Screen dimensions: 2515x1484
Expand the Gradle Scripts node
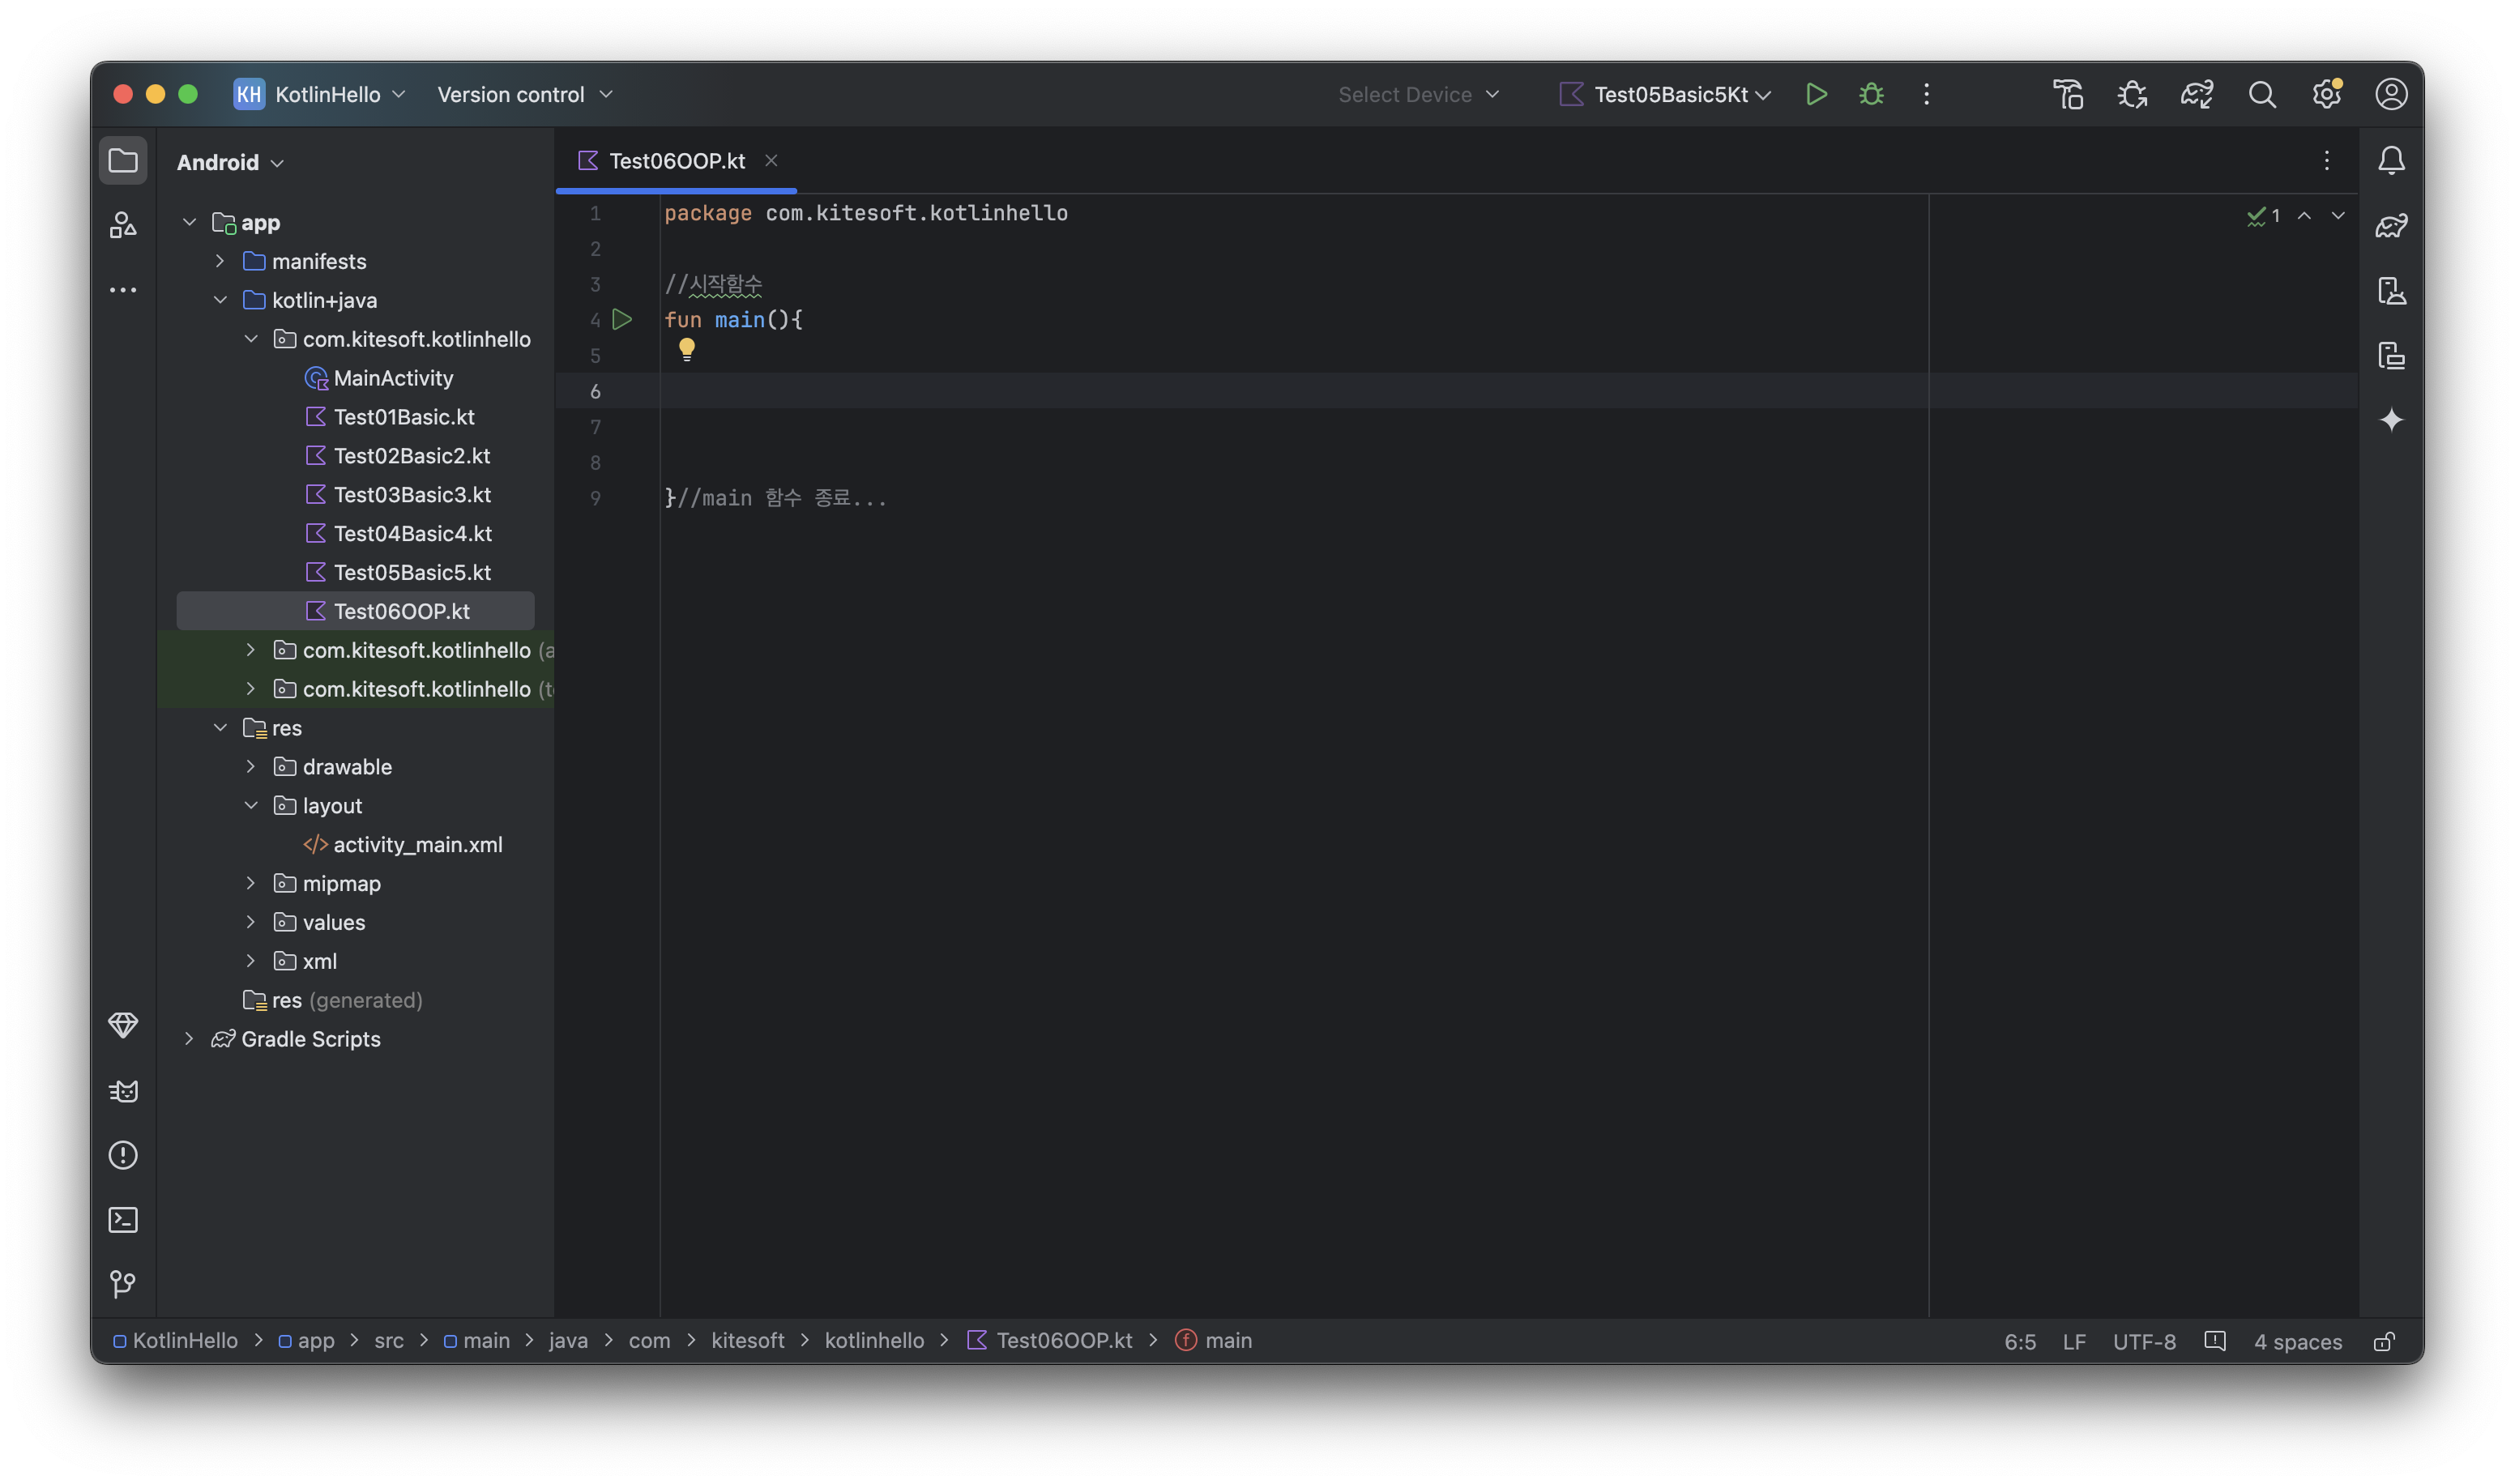point(189,1039)
